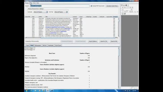Open the Full Text Show All Papers dropdown
The height and width of the screenshot is (92, 163).
[x=61, y=12]
